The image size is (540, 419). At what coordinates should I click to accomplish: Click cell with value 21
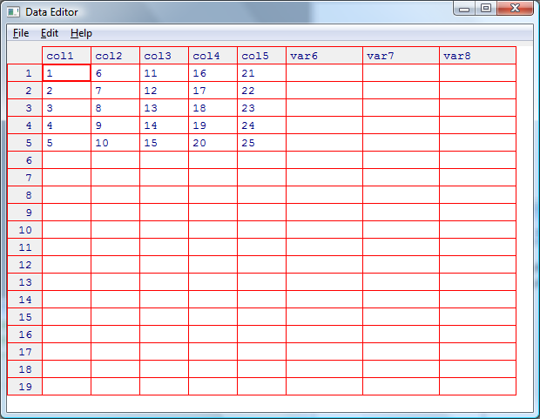click(x=261, y=72)
